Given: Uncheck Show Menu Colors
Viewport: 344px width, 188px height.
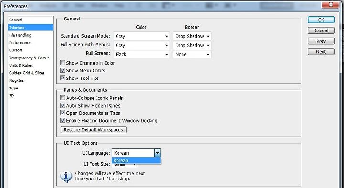Looking at the screenshot, I should pyautogui.click(x=63, y=70).
